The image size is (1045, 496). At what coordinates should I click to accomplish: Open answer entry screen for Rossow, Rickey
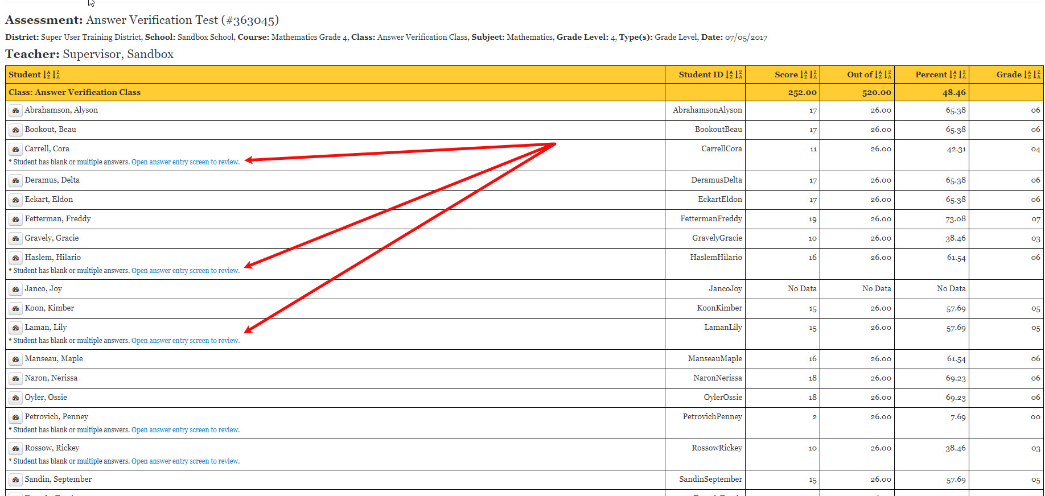pyautogui.click(x=186, y=461)
